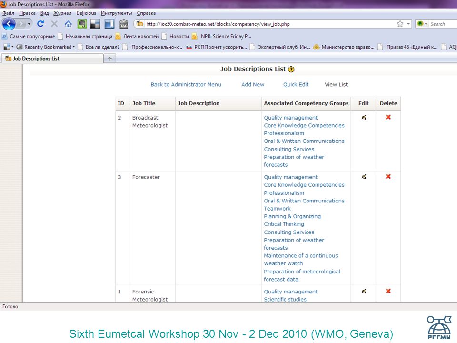Open Broadcast Meteorologist's Consulting Services link
Viewport: 457px width, 343px height.
289,149
